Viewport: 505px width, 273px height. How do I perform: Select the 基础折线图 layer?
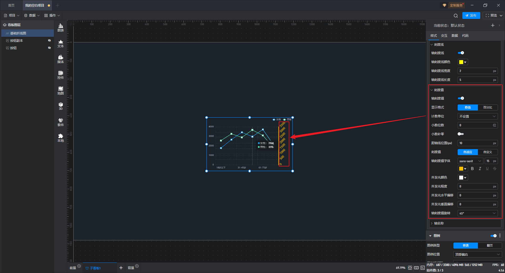pyautogui.click(x=28, y=33)
